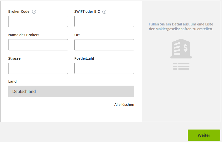Click the Alle löschen link
Image resolution: width=222 pixels, height=142 pixels.
click(124, 105)
